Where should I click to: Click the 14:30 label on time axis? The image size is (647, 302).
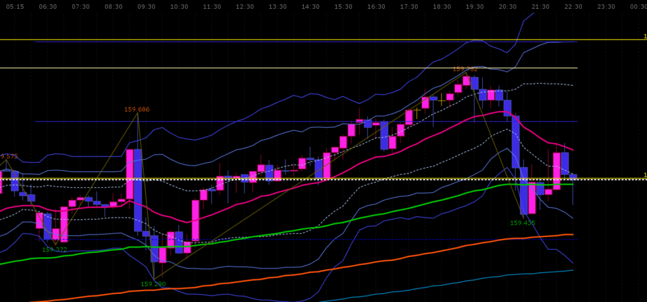(310, 6)
